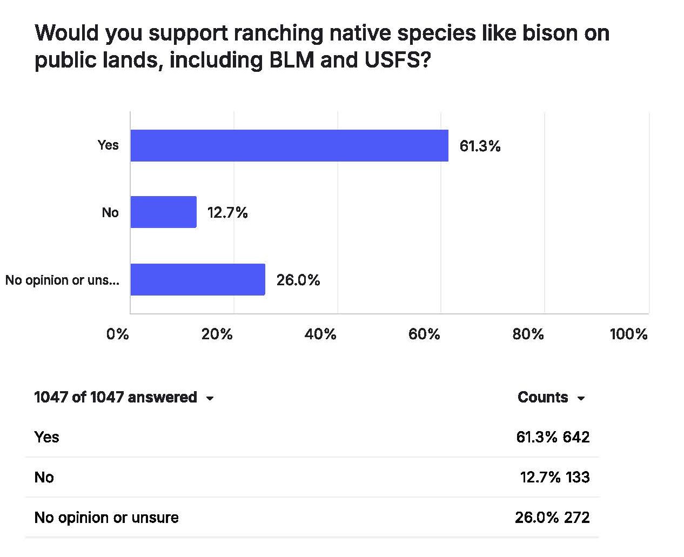The height and width of the screenshot is (557, 684).
Task: Click the 100% axis tick label
Action: [x=628, y=334]
